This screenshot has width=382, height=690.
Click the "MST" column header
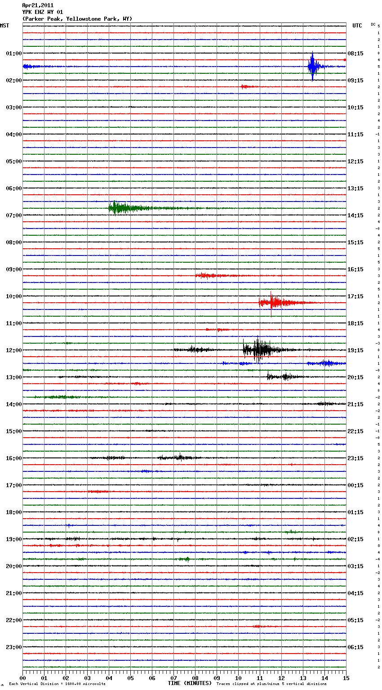(4, 26)
